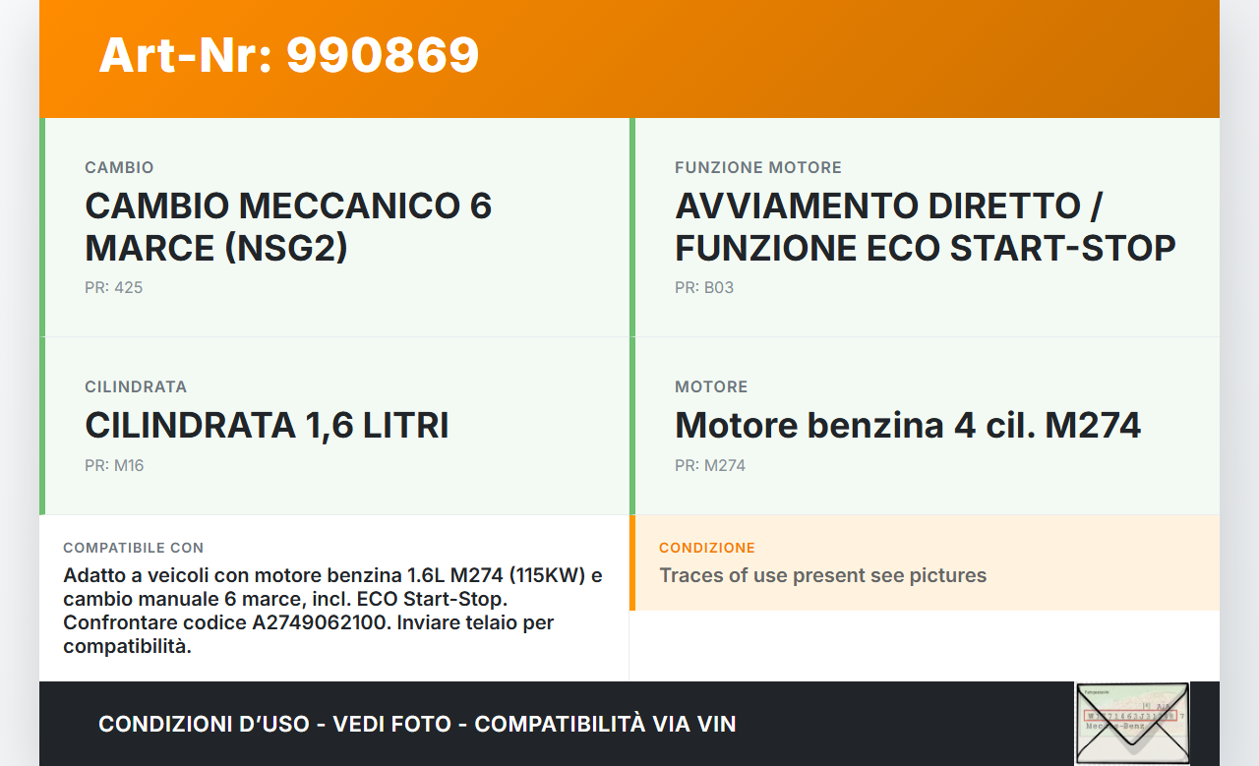Click the CONDIZIONE heading
The width and height of the screenshot is (1259, 766).
(707, 548)
